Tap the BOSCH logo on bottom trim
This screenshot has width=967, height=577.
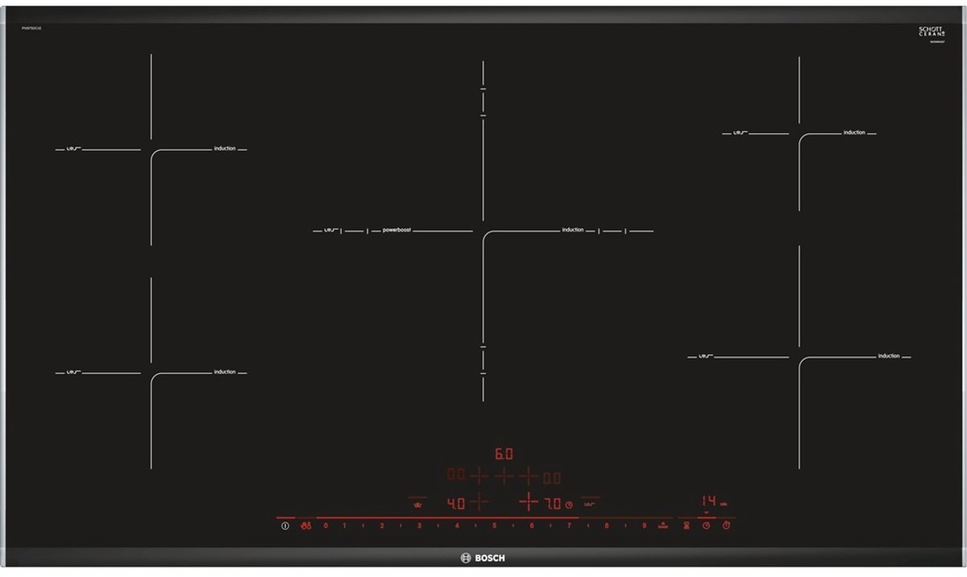[x=483, y=558]
